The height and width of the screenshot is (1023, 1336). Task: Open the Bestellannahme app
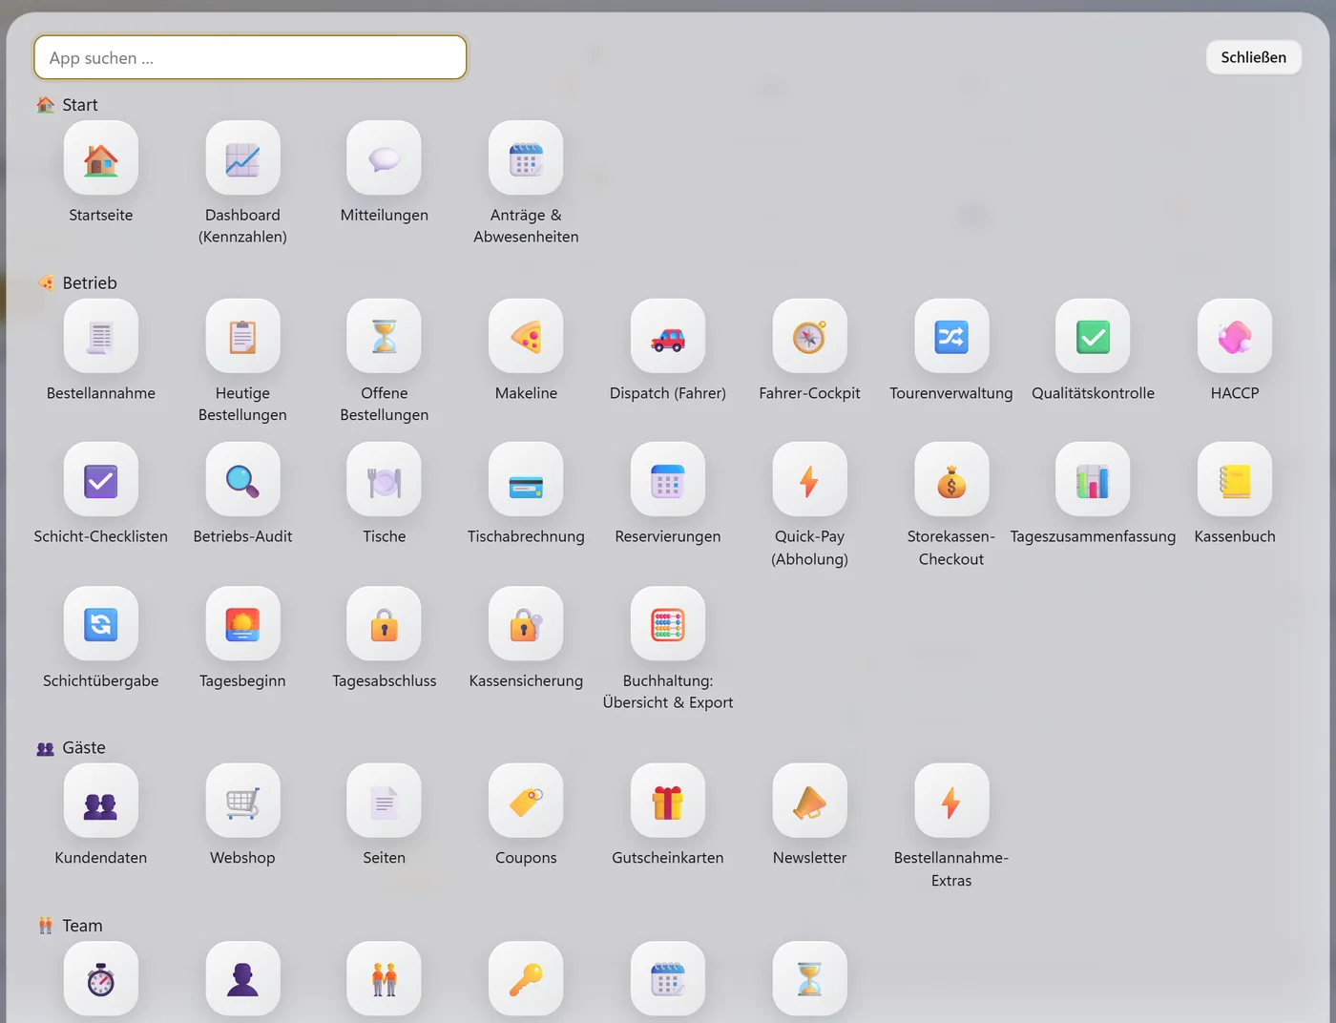pos(101,337)
